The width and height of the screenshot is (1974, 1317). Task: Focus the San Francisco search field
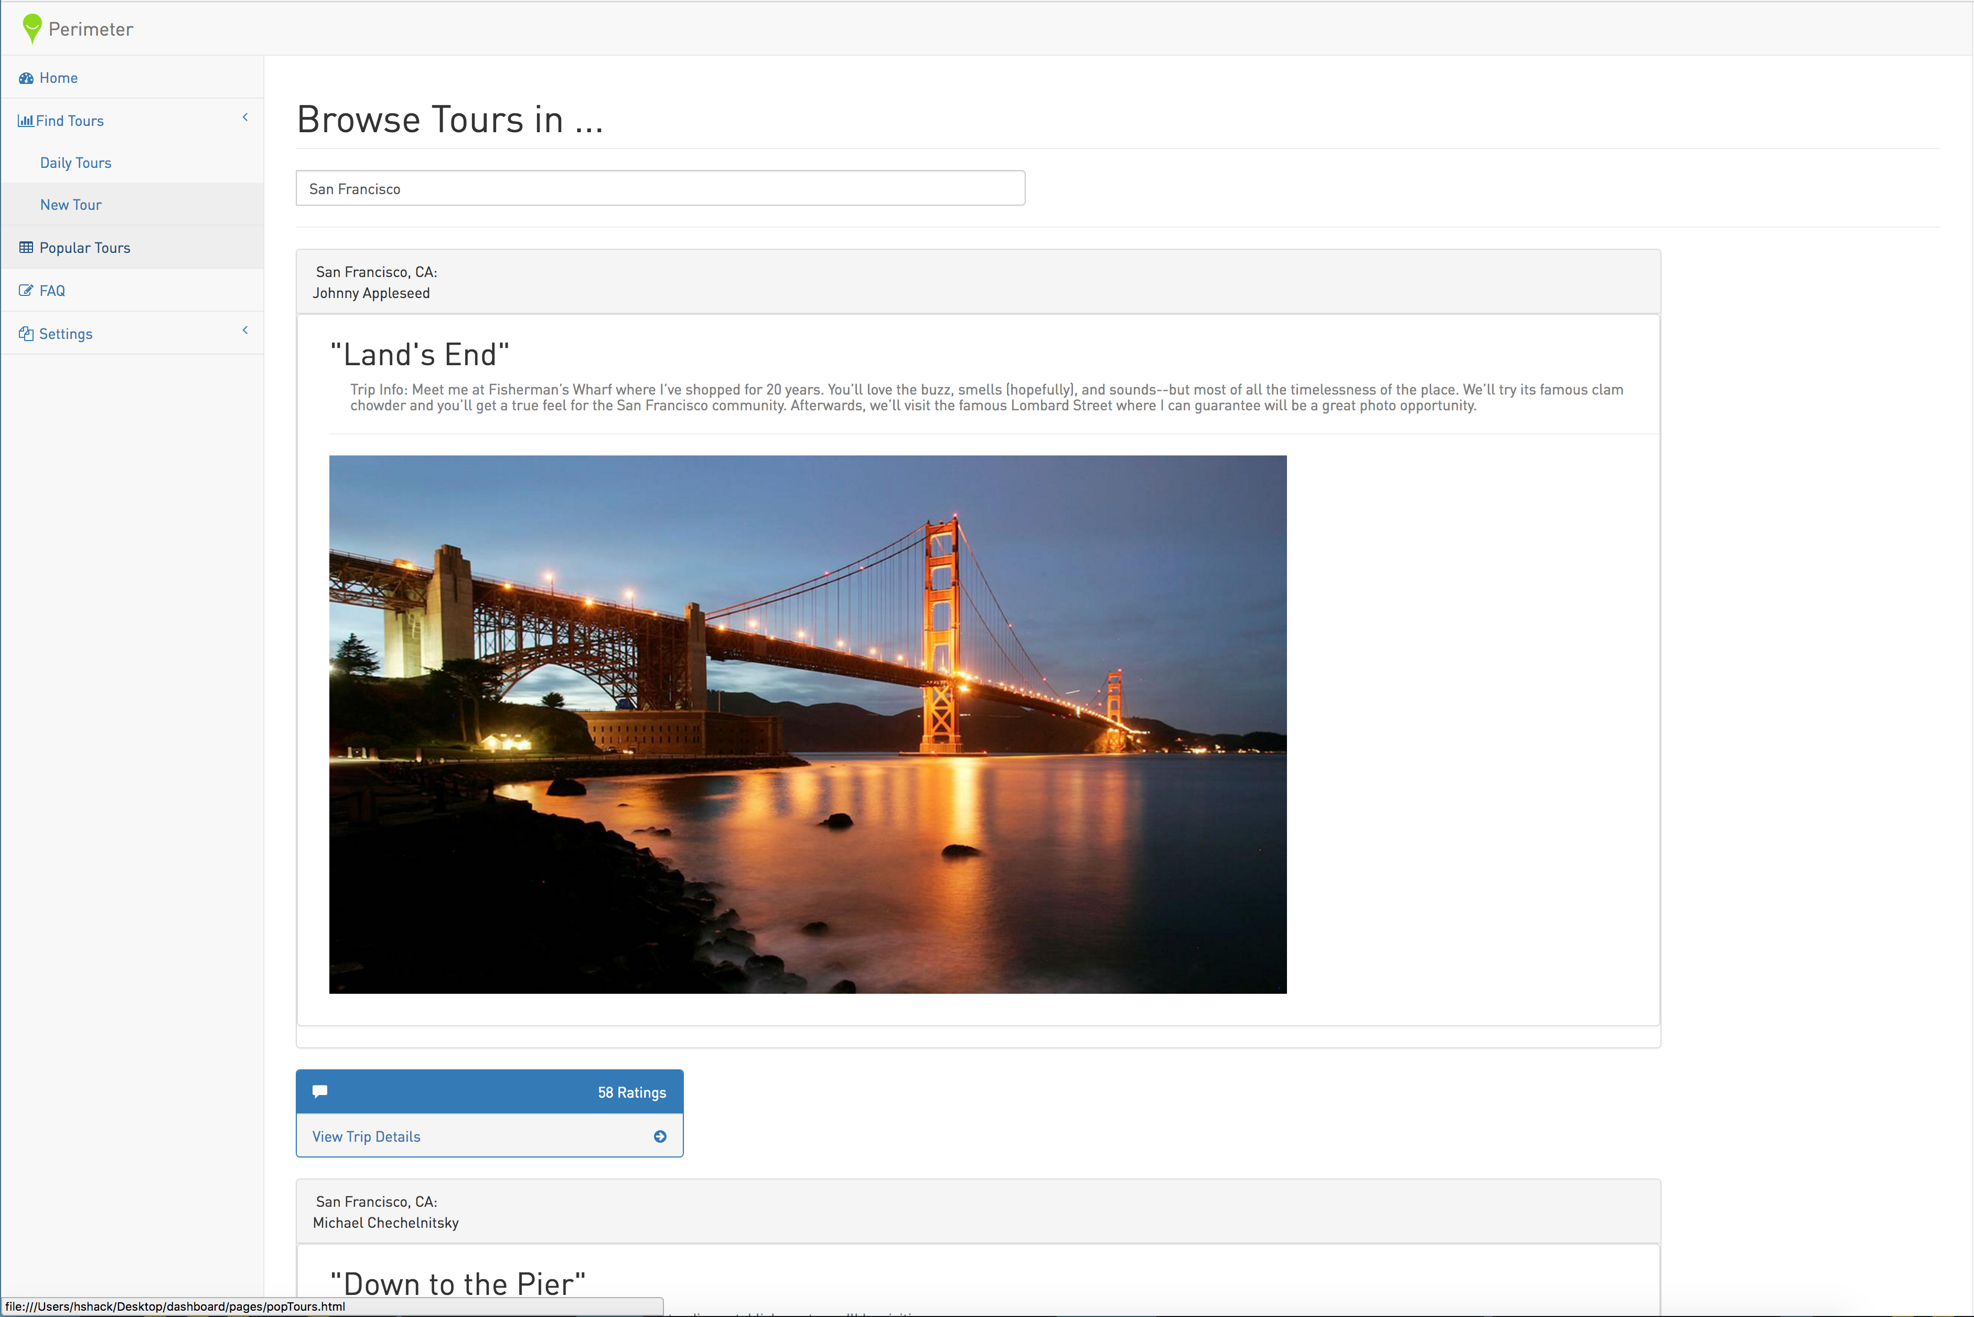point(660,188)
